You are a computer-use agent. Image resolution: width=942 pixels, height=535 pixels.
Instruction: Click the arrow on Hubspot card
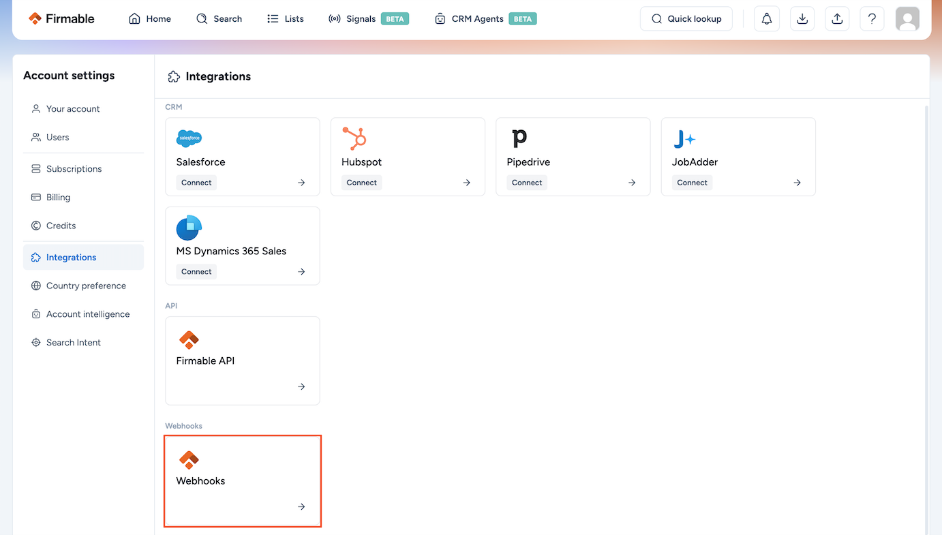pyautogui.click(x=466, y=183)
